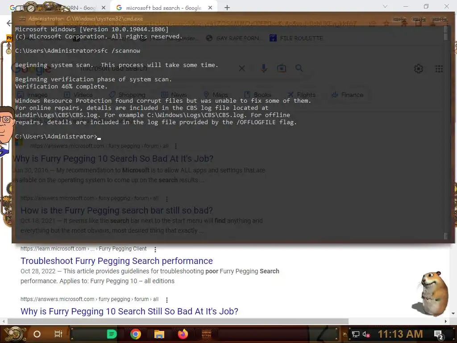
Task: Open File Explorer from taskbar
Action: coord(159,334)
